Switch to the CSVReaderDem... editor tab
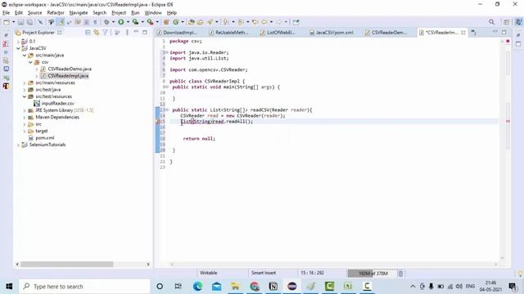 tap(386, 33)
